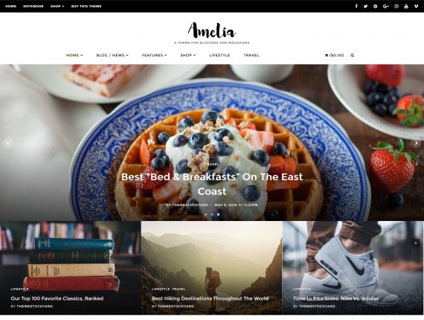Open the YouTube social icon
The height and width of the screenshot is (320, 424).
[x=406, y=6]
